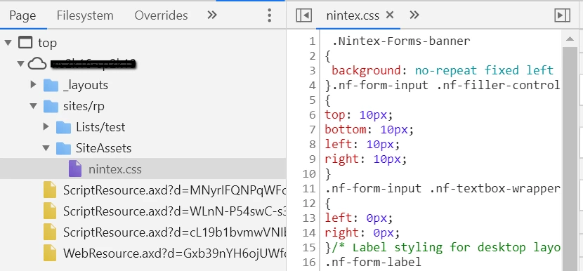Click the cloud domain icon
The width and height of the screenshot is (583, 271).
point(37,64)
